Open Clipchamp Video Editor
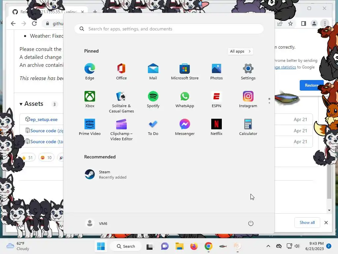This screenshot has width=338, height=254. (x=121, y=130)
